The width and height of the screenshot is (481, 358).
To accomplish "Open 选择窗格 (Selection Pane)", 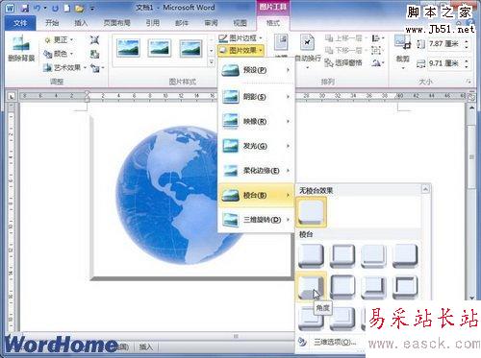I will [x=343, y=62].
